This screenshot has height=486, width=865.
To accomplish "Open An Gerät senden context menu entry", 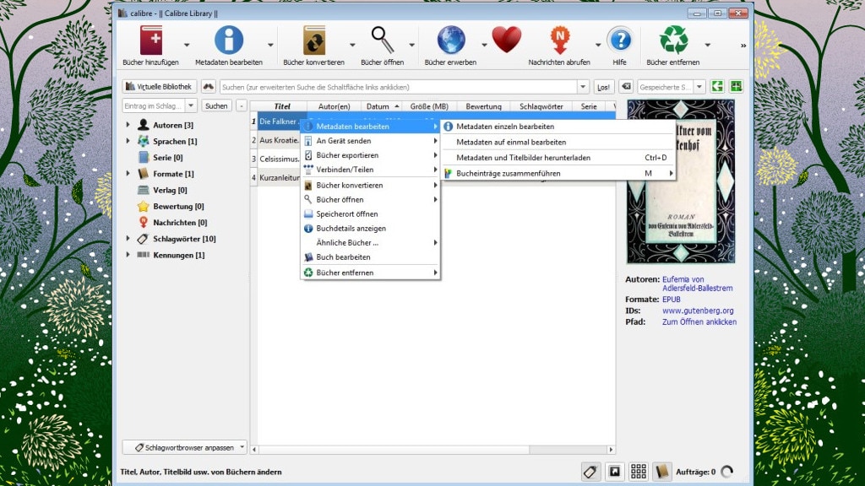I will click(x=370, y=141).
